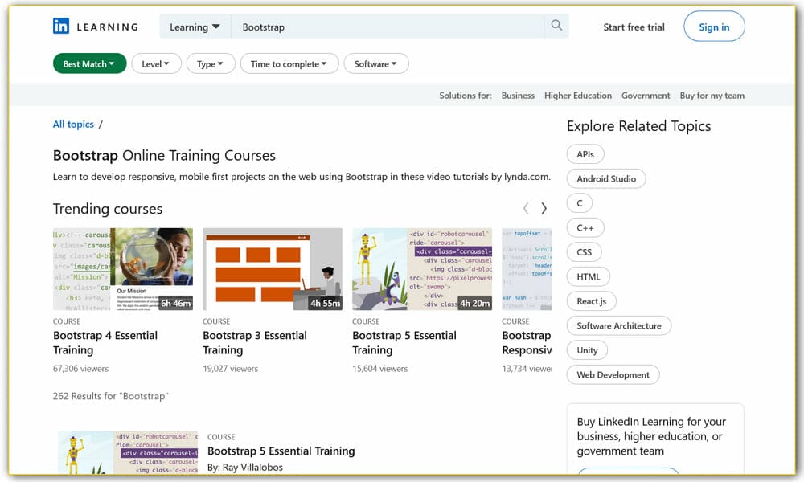
Task: Click the Sign in button
Action: [x=714, y=26]
